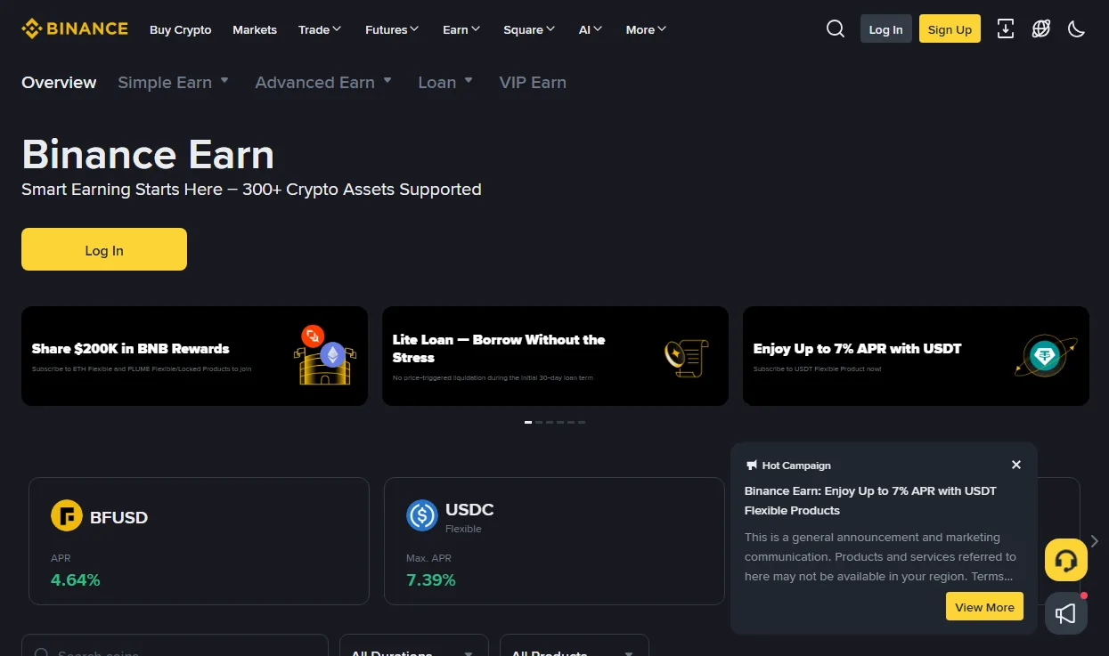Select the Overview tab
Image resolution: width=1109 pixels, height=656 pixels.
[59, 82]
